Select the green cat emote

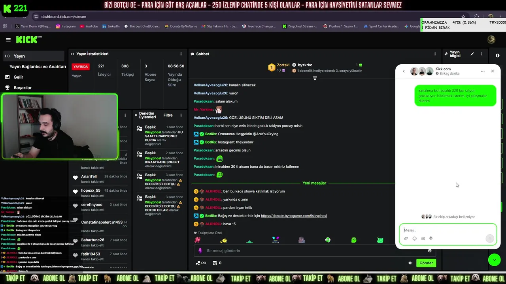coord(380,240)
